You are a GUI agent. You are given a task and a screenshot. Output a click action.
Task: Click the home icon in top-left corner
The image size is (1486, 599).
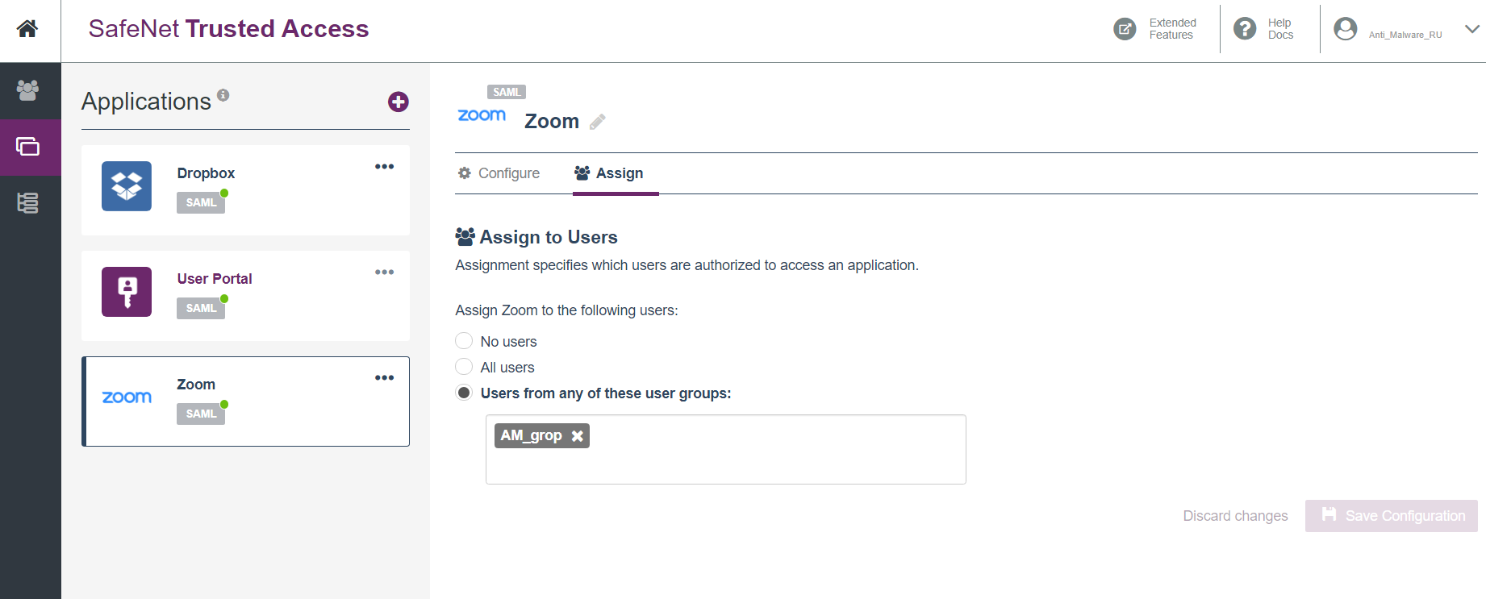click(27, 29)
